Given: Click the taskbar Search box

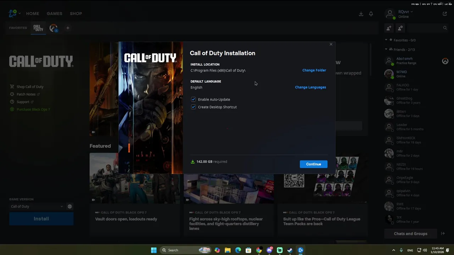Looking at the screenshot, I should click(x=186, y=250).
